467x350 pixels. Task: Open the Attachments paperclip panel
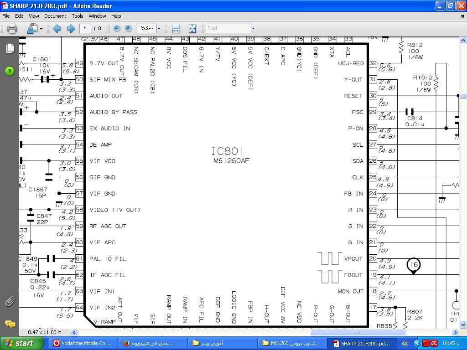point(10,301)
